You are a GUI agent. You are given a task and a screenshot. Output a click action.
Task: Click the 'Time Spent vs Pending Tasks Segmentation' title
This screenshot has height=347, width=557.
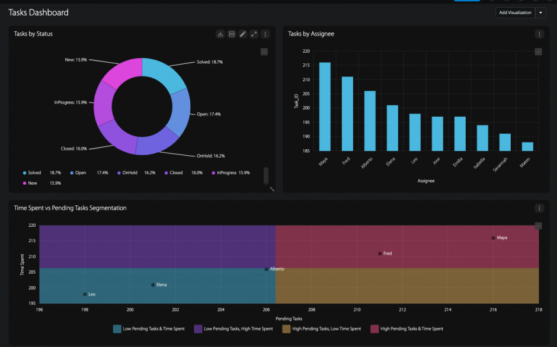tap(71, 208)
